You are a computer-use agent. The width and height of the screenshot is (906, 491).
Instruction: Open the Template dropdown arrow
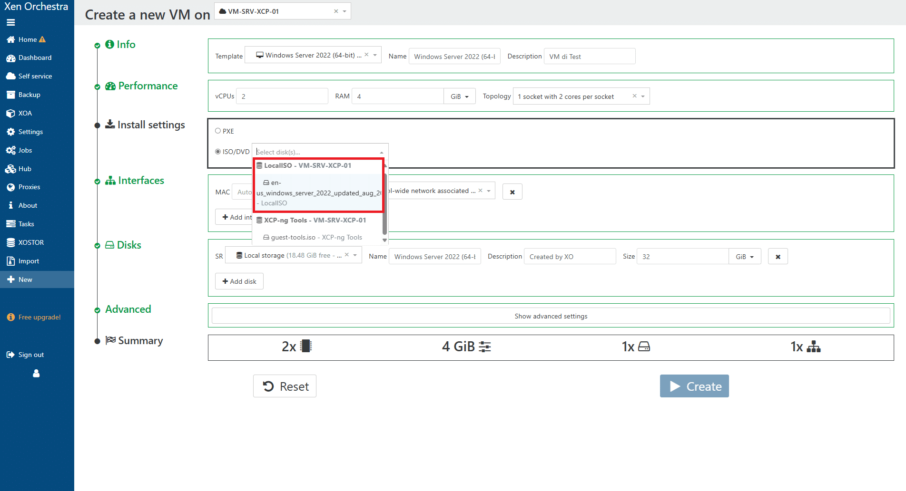point(375,55)
